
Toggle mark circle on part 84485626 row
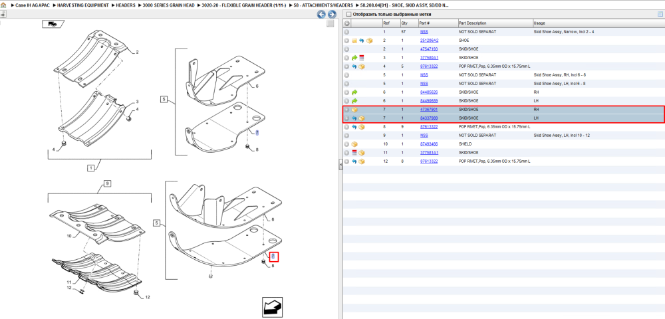pos(346,92)
